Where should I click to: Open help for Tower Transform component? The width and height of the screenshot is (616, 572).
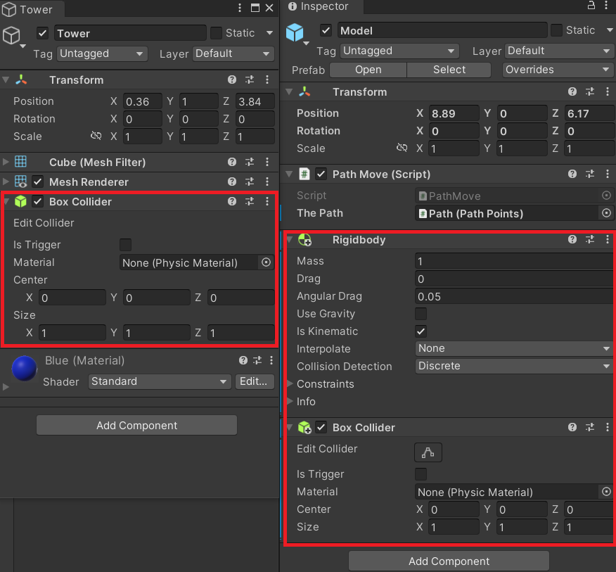(232, 80)
